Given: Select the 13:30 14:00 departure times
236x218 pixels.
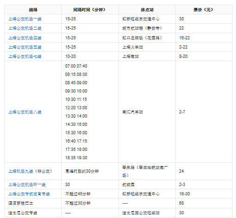Looking at the screenshot, I should coord(76,116).
